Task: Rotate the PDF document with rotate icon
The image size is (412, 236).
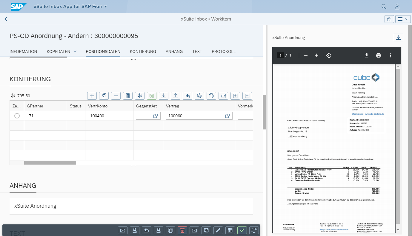Action: tap(328, 55)
